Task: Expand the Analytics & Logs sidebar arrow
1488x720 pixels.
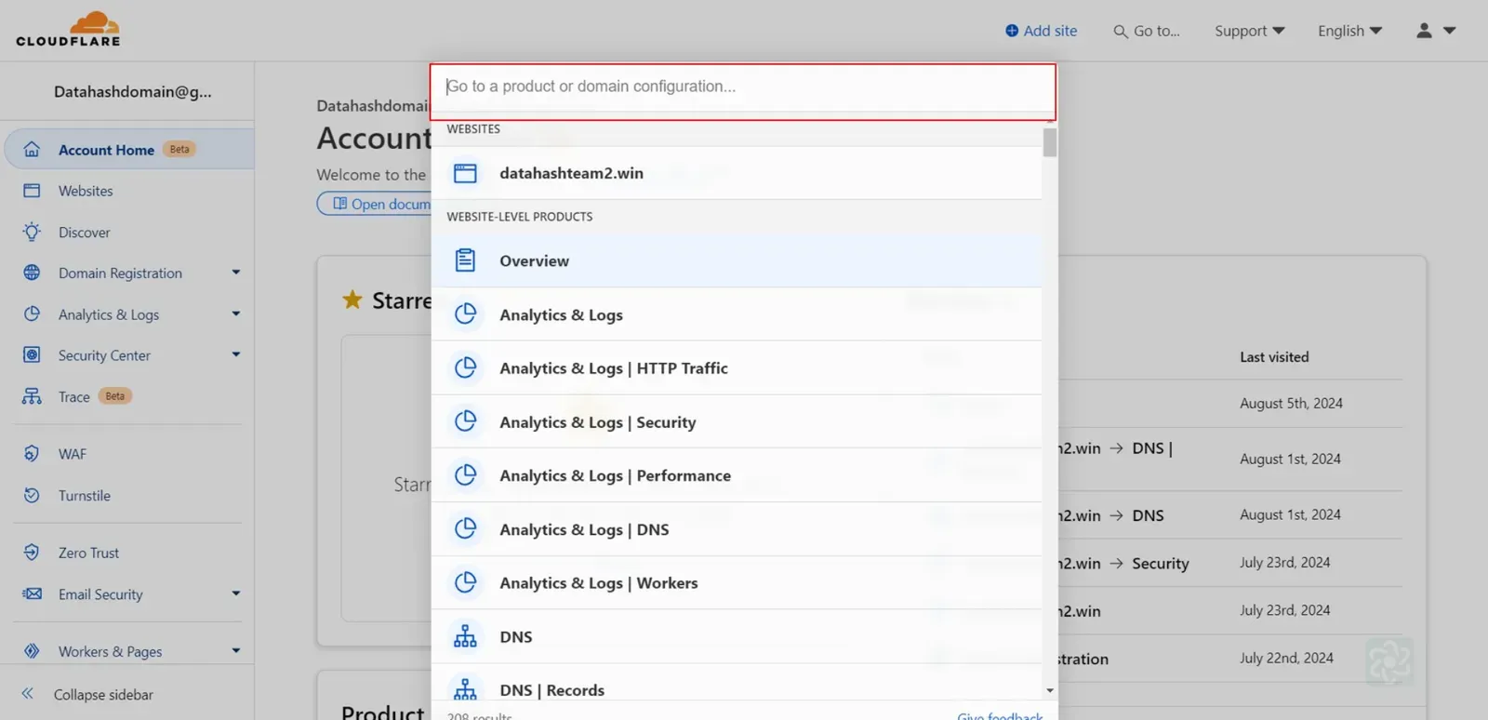Action: click(x=236, y=313)
